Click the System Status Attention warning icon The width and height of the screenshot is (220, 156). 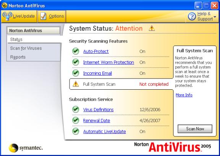[152, 28]
